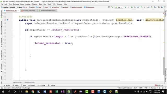Click the vertical editor scrollbar thumb
The image size is (167, 94).
[164, 66]
